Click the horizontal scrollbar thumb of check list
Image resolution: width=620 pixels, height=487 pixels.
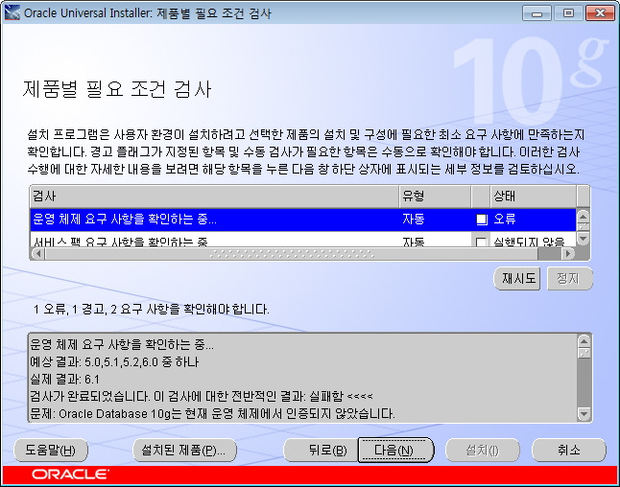[x=292, y=254]
